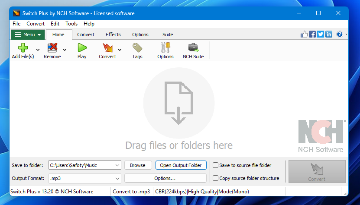Switch to the Suite tab
Image resolution: width=360 pixels, height=205 pixels.
click(x=168, y=35)
